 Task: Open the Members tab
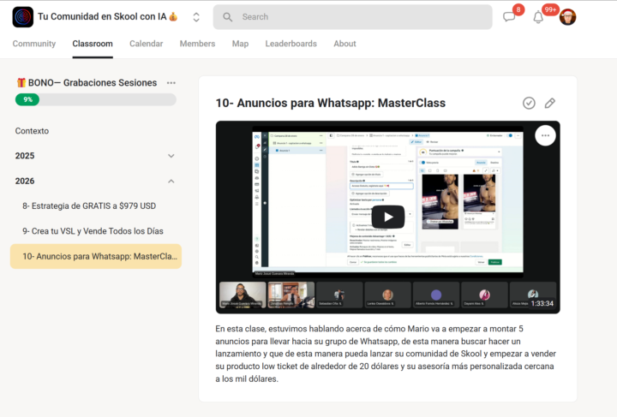pyautogui.click(x=198, y=44)
